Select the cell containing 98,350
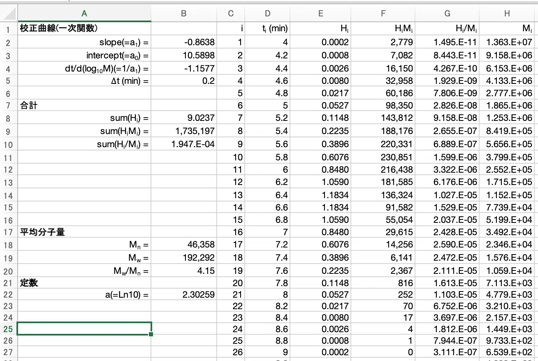 (383, 106)
